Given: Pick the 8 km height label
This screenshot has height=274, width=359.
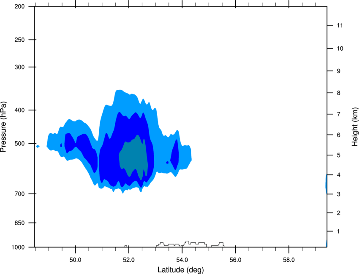Looking at the screenshot, I should point(339,93).
